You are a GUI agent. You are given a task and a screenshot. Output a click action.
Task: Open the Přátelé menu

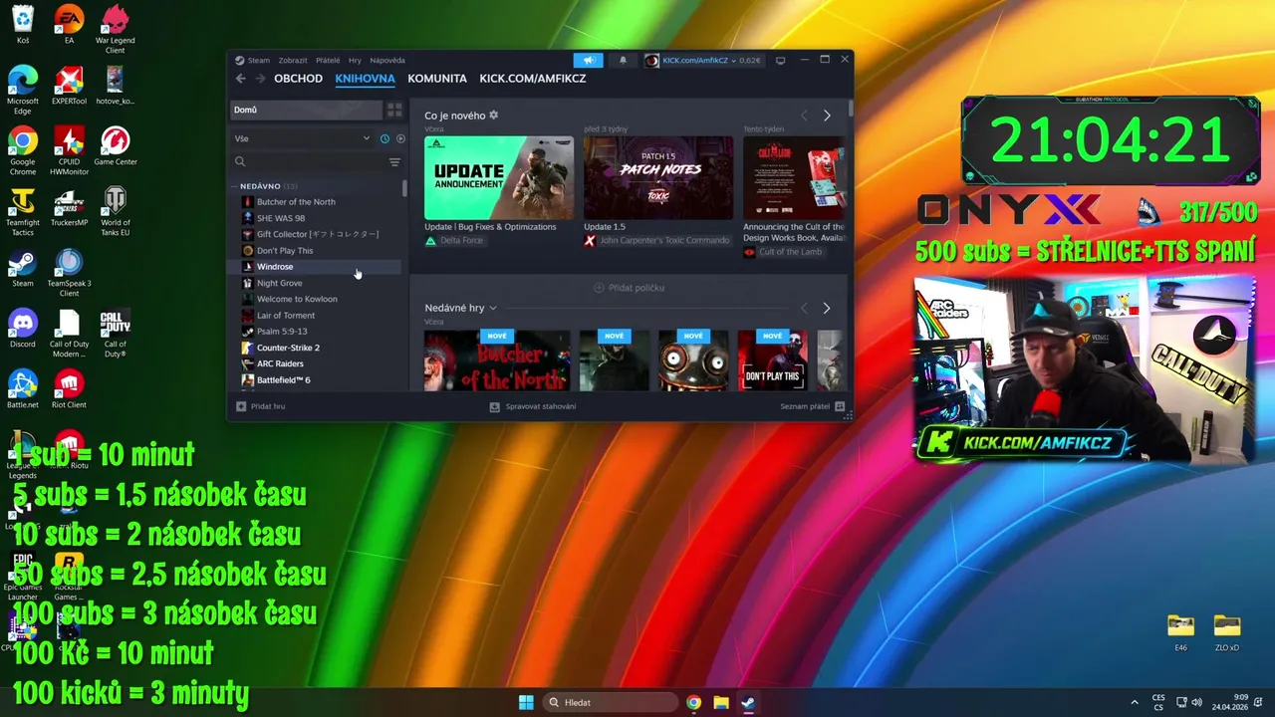328,60
